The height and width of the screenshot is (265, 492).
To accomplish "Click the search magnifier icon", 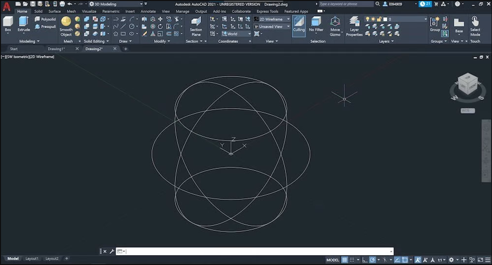I will click(378, 4).
